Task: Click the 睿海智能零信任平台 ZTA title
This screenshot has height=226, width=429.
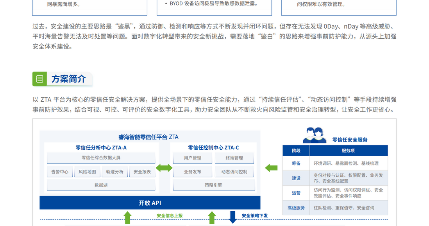Action: [x=148, y=137]
